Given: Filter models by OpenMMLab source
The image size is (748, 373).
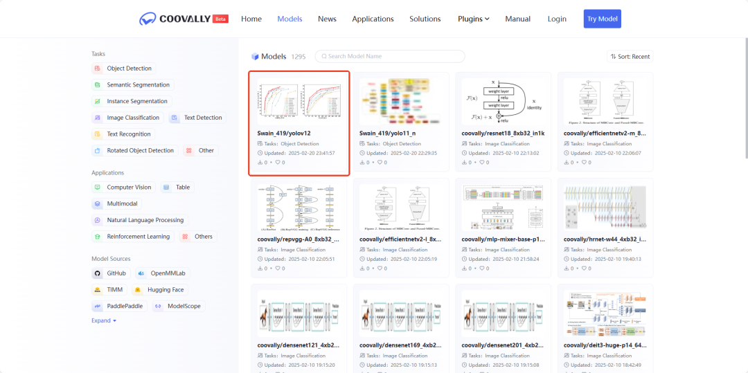Looking at the screenshot, I should coord(162,273).
